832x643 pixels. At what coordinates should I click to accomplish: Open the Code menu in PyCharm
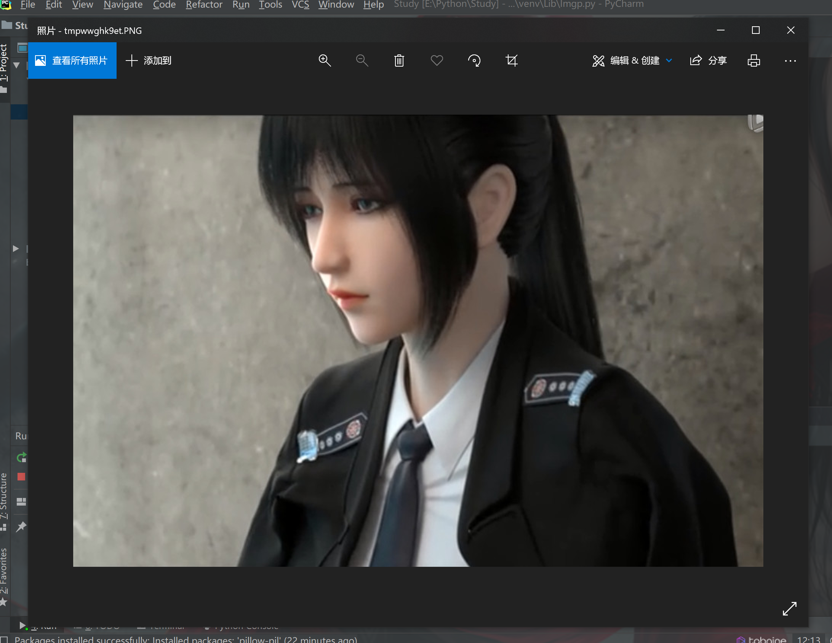pyautogui.click(x=164, y=5)
